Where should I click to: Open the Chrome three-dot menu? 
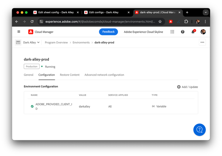(x=205, y=22)
